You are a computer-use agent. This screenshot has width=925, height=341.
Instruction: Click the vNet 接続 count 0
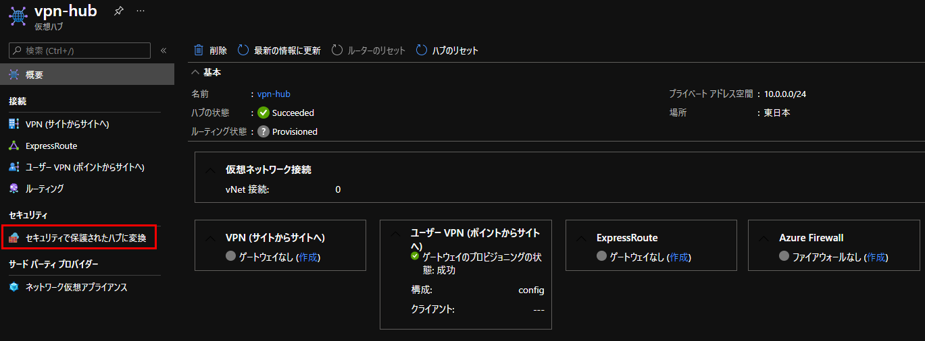(x=338, y=189)
